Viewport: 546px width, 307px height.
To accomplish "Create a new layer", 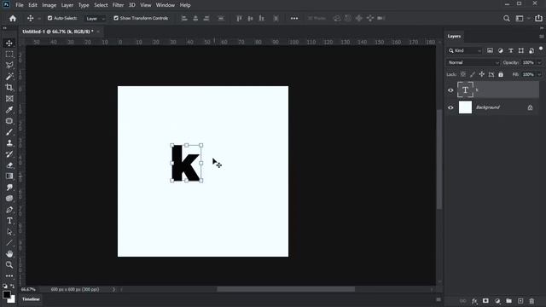I will click(x=520, y=301).
